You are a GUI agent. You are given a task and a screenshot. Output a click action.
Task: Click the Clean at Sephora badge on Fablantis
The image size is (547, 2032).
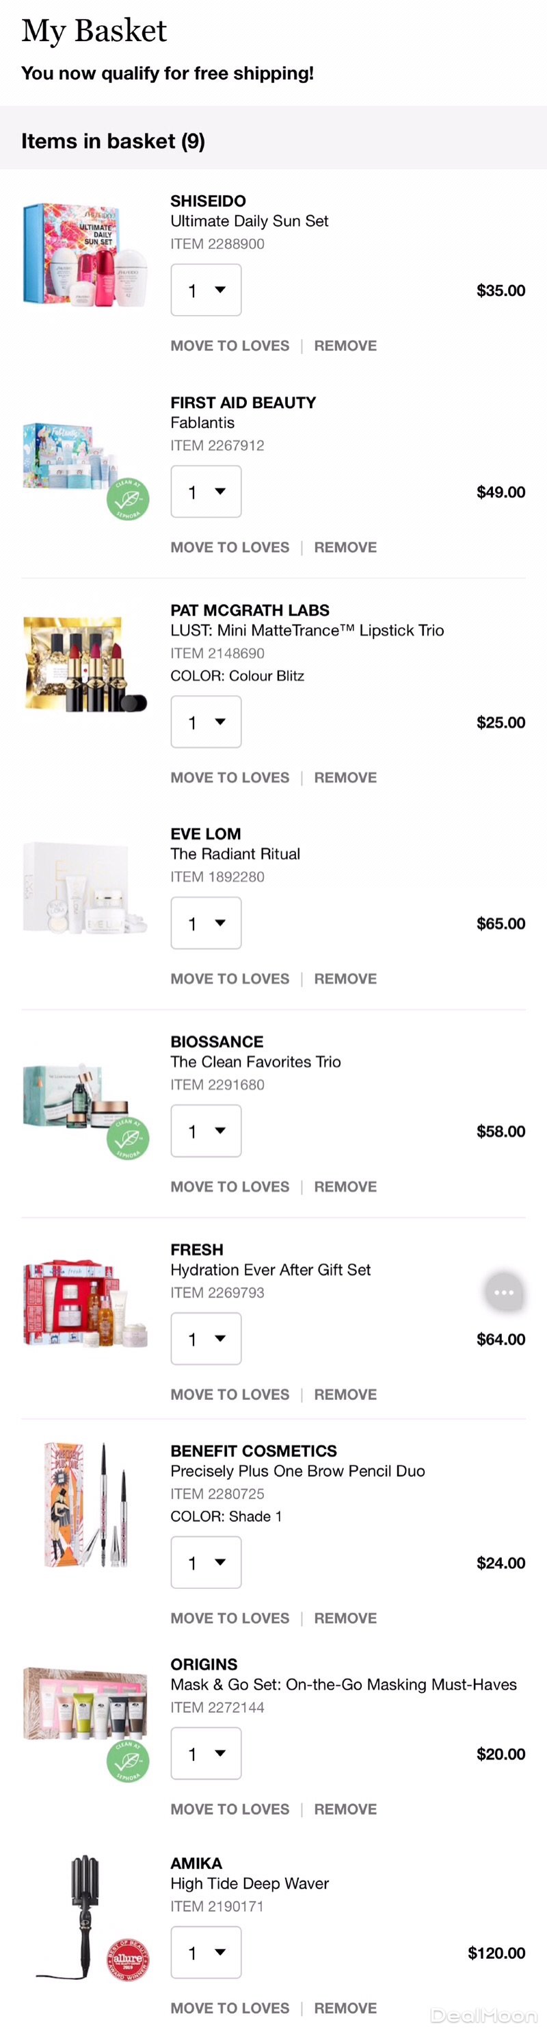127,499
